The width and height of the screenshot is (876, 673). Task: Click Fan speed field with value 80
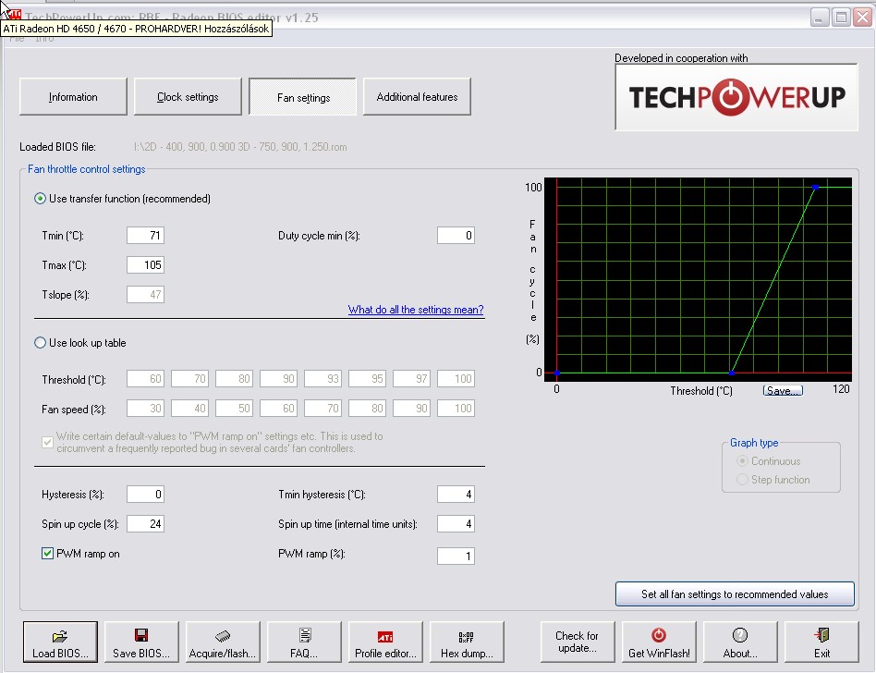tap(367, 408)
